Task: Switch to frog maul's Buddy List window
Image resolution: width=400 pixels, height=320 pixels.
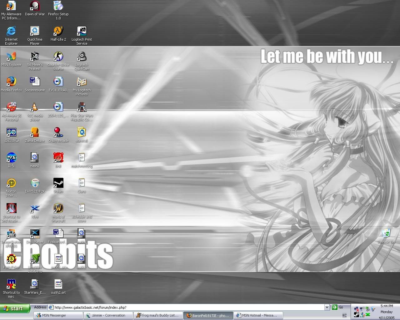Action: (x=158, y=315)
